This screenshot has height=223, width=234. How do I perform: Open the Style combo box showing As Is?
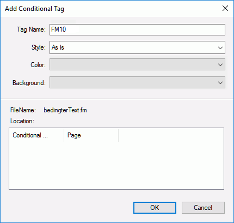[x=137, y=47]
